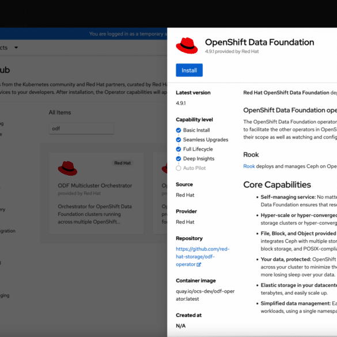Click the OpenShift Data Foundation red hat logo
Viewport: 337px width, 337px height.
tap(187, 46)
